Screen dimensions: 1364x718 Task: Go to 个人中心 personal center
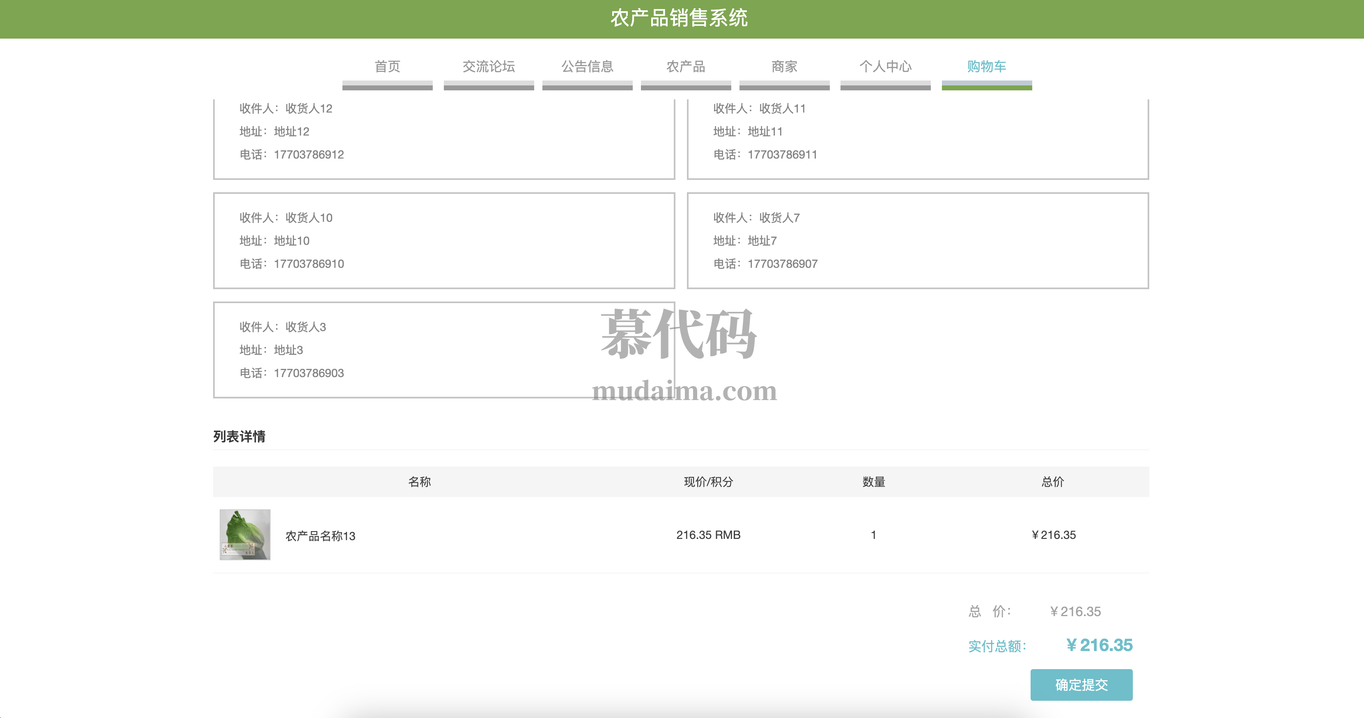(885, 67)
